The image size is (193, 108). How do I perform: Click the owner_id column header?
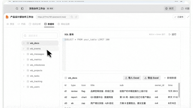[160, 85]
